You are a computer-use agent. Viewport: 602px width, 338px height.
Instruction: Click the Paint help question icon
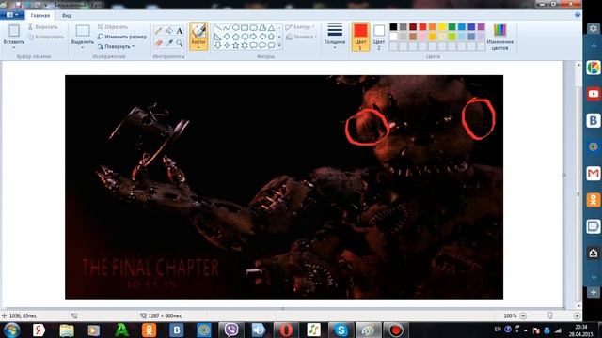(578, 15)
